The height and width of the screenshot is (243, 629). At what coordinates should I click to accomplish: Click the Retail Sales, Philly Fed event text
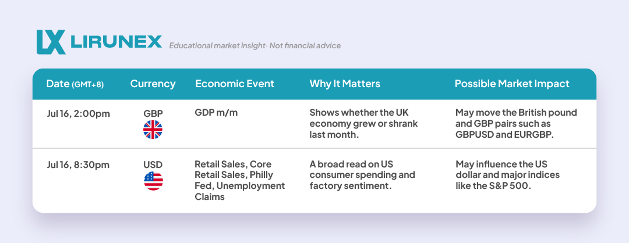(240, 181)
